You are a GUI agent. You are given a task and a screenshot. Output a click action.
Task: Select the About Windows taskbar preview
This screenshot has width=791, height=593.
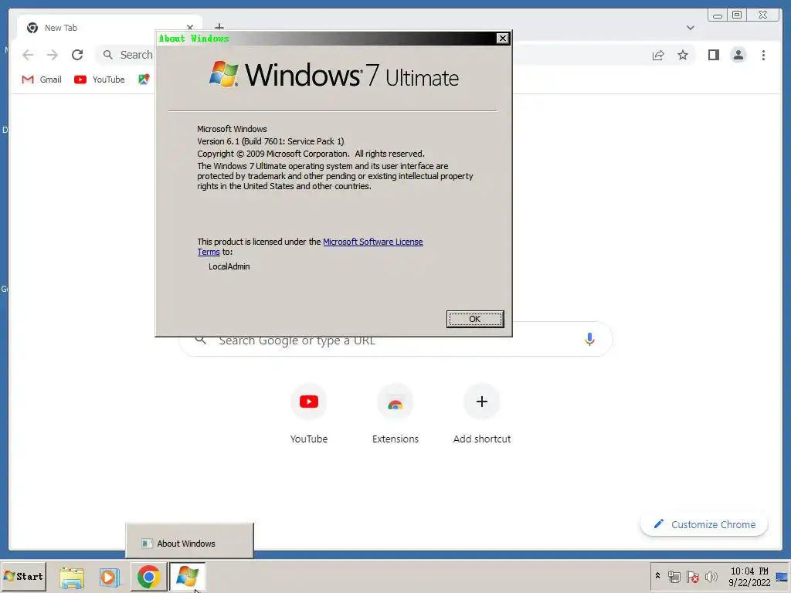point(190,543)
